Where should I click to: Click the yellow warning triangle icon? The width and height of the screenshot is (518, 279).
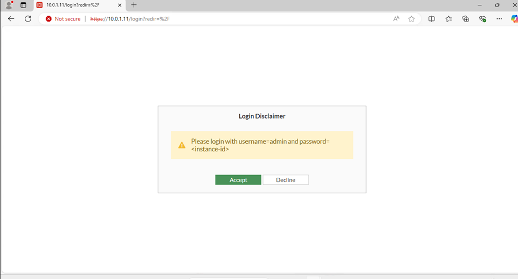[182, 145]
